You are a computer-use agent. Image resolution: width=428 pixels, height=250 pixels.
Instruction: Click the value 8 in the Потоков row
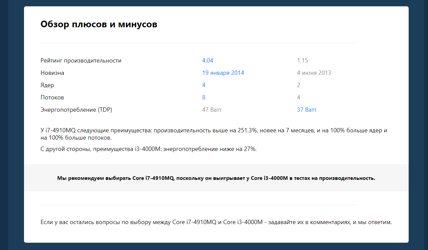click(204, 97)
